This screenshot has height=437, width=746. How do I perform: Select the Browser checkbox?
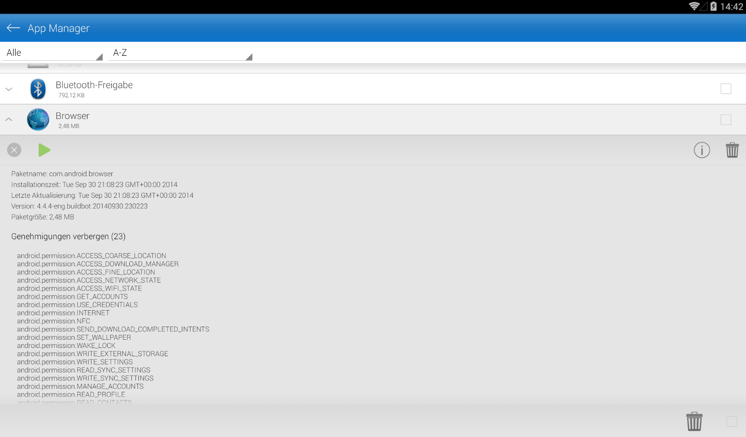(x=726, y=119)
